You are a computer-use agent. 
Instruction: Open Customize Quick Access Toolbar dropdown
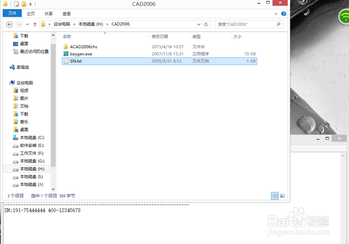click(x=30, y=4)
